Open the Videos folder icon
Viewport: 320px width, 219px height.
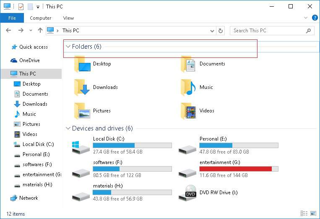[x=188, y=111]
